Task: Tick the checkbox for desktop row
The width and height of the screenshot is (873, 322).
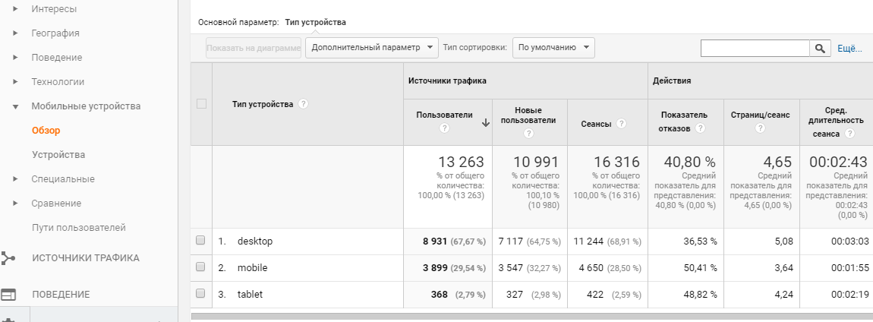Action: tap(200, 241)
